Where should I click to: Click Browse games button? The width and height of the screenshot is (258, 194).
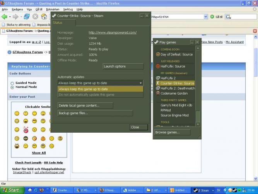(x=172, y=132)
